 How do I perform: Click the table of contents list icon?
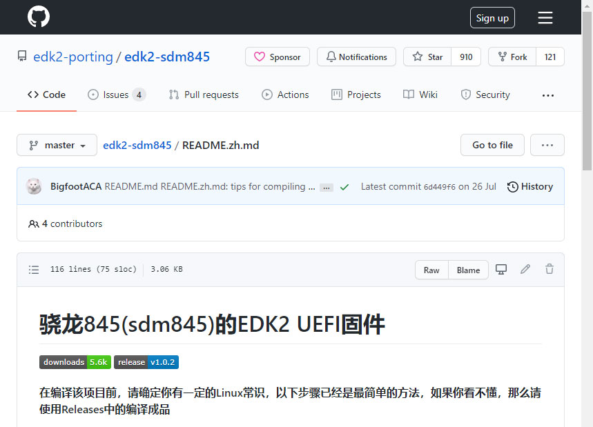(x=33, y=269)
